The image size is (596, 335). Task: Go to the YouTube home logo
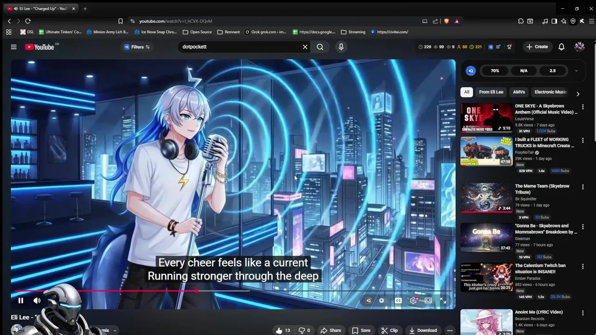(x=40, y=47)
